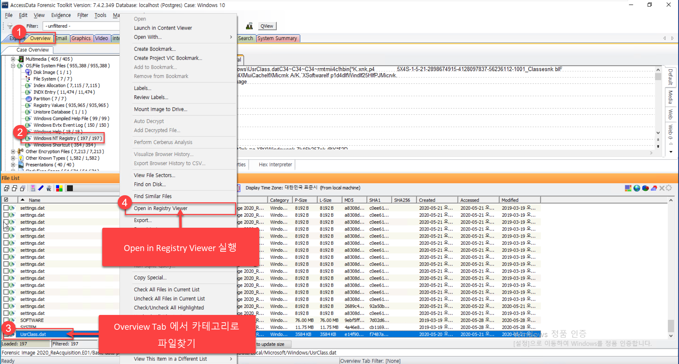
Task: Click the QView button
Action: point(267,26)
